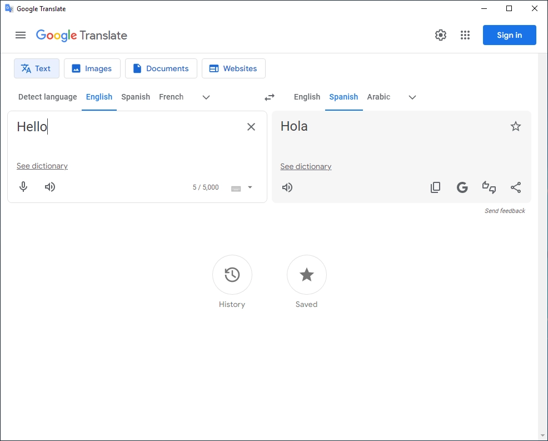Listen to the source text
The height and width of the screenshot is (441, 548).
coord(49,187)
